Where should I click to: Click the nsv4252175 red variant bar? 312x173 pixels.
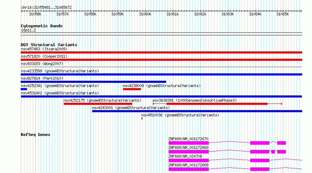click(98, 104)
